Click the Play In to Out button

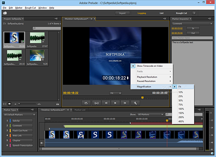(96, 103)
